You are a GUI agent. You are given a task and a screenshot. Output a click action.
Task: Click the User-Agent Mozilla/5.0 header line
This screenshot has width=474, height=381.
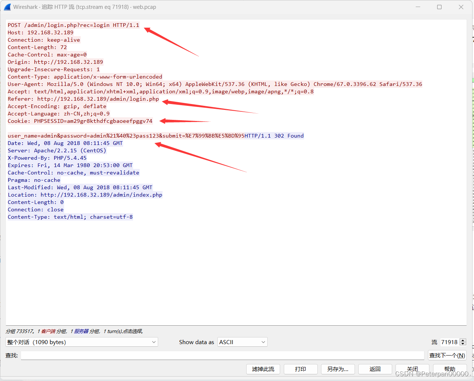(x=215, y=84)
